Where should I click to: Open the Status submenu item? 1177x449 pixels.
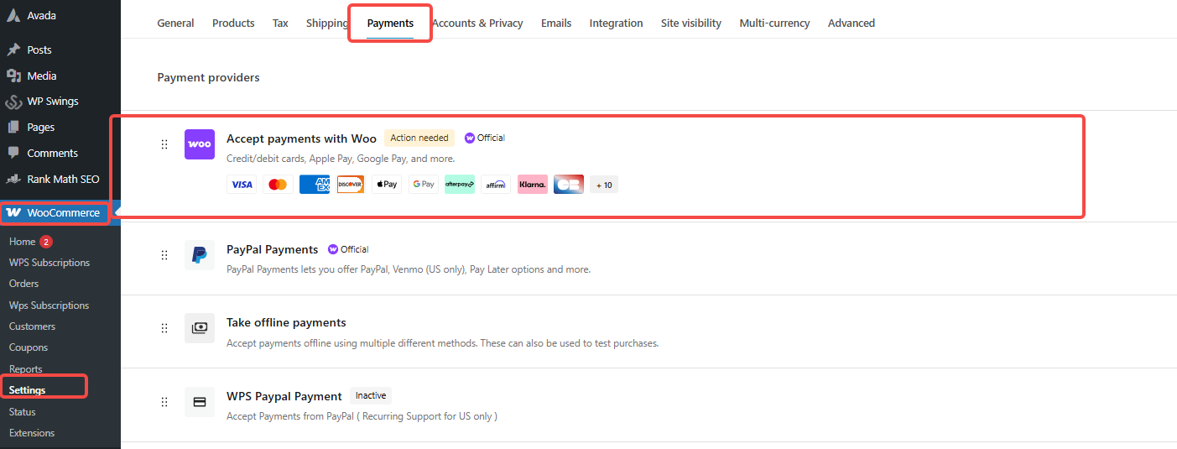[x=23, y=412]
